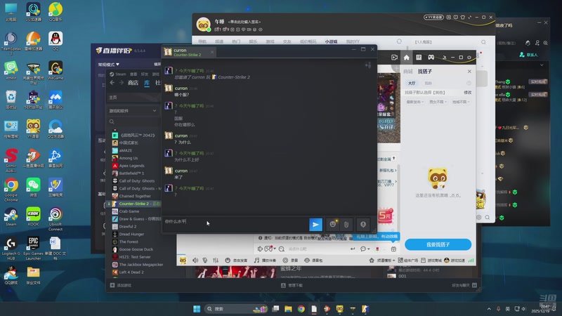Open the 地域不限 region filter dropdown

(x=461, y=102)
